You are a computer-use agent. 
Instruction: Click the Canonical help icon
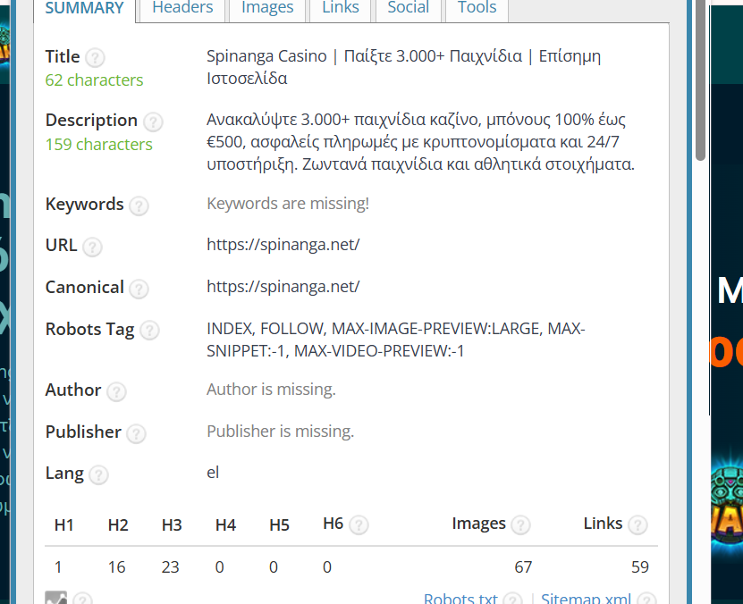tap(139, 289)
